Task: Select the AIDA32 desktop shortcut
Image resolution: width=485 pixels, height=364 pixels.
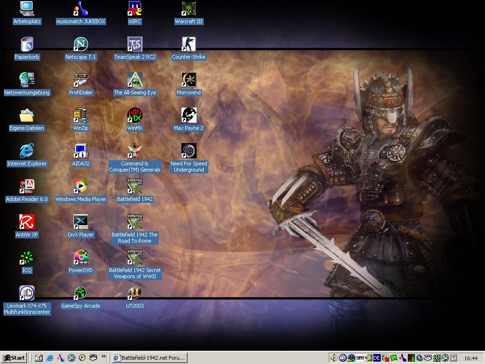Action: [x=81, y=155]
